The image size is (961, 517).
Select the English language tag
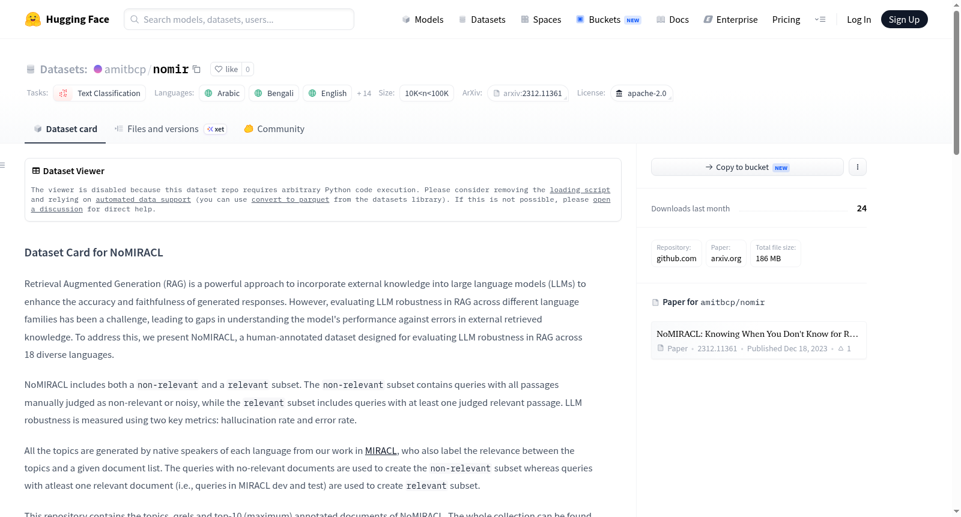[327, 93]
